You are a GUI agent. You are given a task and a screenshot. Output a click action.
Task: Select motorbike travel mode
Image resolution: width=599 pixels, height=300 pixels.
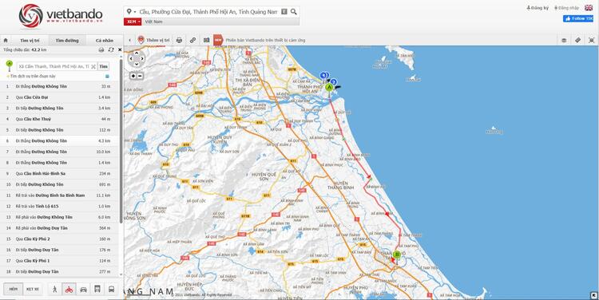pos(69,289)
